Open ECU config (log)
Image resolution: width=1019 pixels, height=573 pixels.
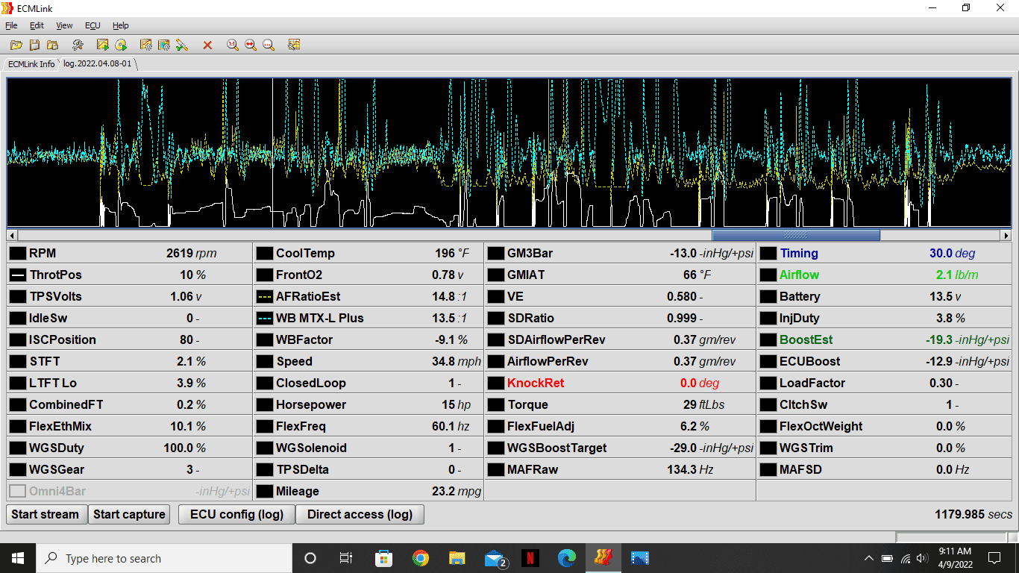(236, 514)
